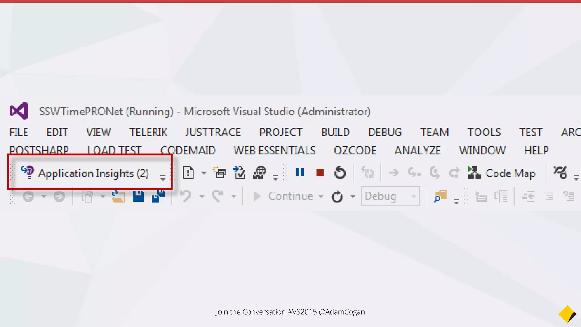Viewport: 581px width, 327px height.
Task: Click the Show Next Statement arrow icon
Action: (x=394, y=172)
